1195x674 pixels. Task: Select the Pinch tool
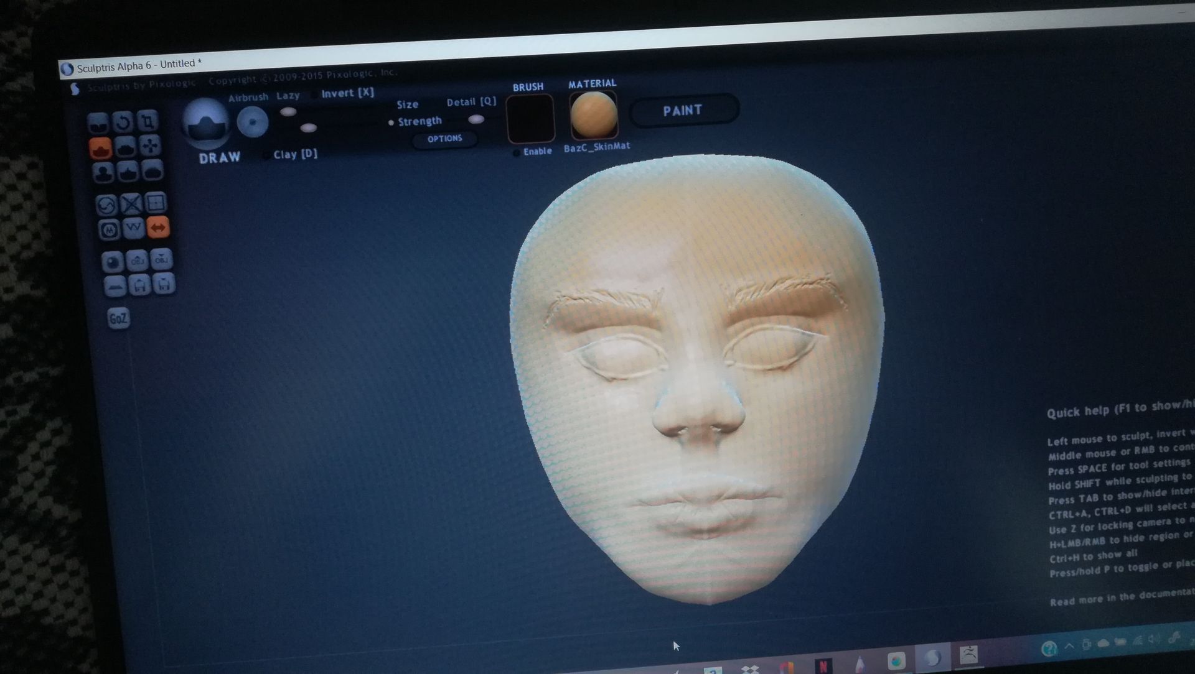point(128,171)
